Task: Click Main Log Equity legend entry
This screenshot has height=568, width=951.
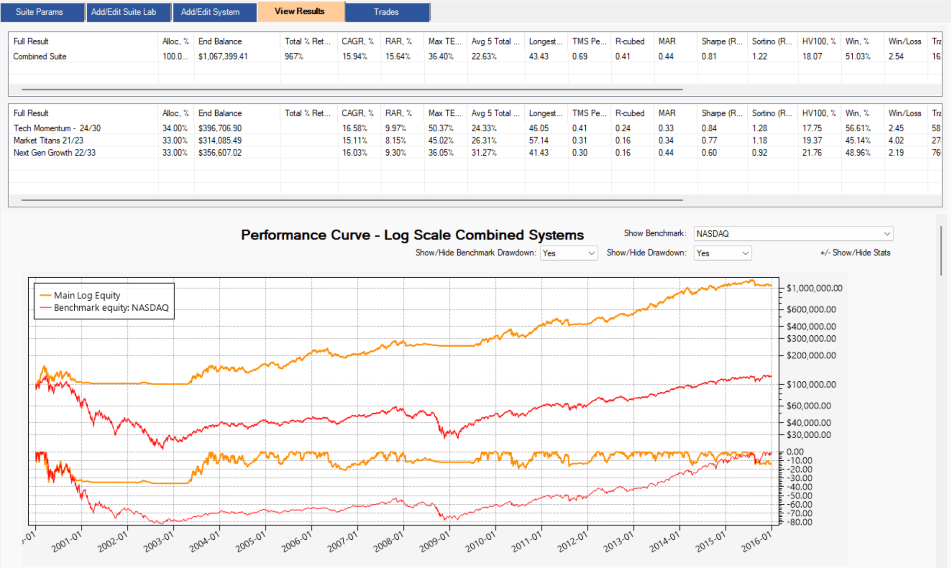Action: coord(87,295)
